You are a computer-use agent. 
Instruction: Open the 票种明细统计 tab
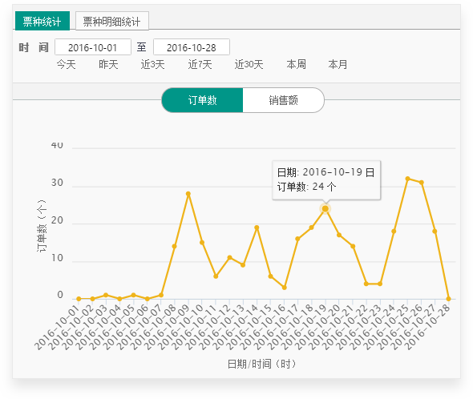point(112,21)
